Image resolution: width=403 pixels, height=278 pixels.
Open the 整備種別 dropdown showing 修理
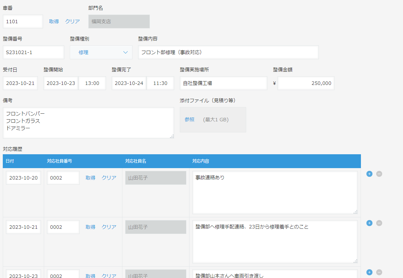[x=101, y=52]
